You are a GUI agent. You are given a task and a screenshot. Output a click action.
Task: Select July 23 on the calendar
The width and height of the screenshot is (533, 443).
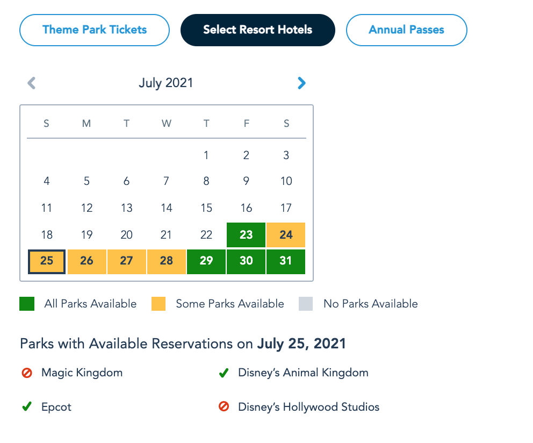tap(246, 235)
